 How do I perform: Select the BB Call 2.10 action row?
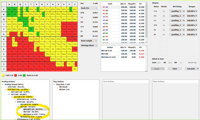point(123,50)
